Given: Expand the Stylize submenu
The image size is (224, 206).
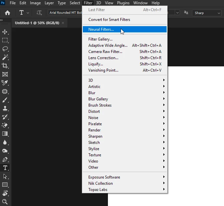Looking at the screenshot, I should 125,149.
